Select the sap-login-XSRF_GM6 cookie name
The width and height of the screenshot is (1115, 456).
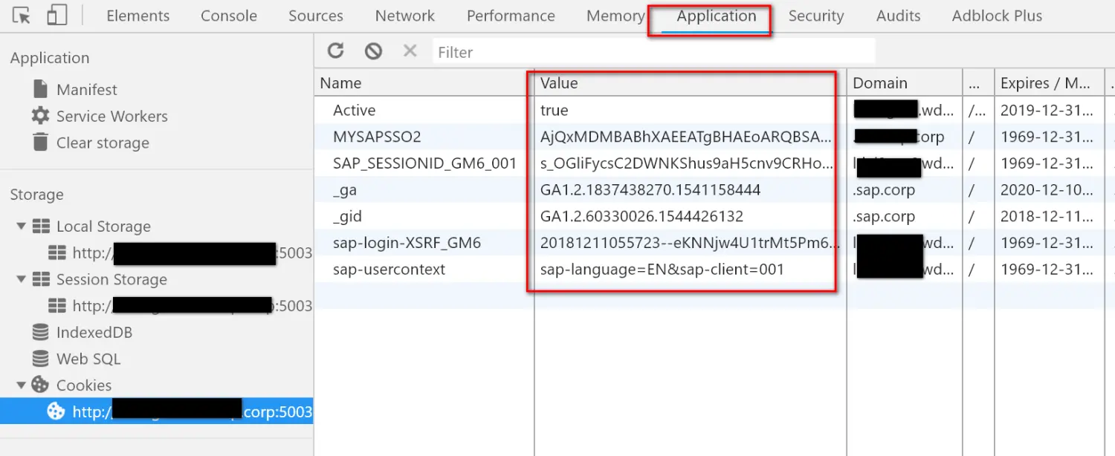407,243
